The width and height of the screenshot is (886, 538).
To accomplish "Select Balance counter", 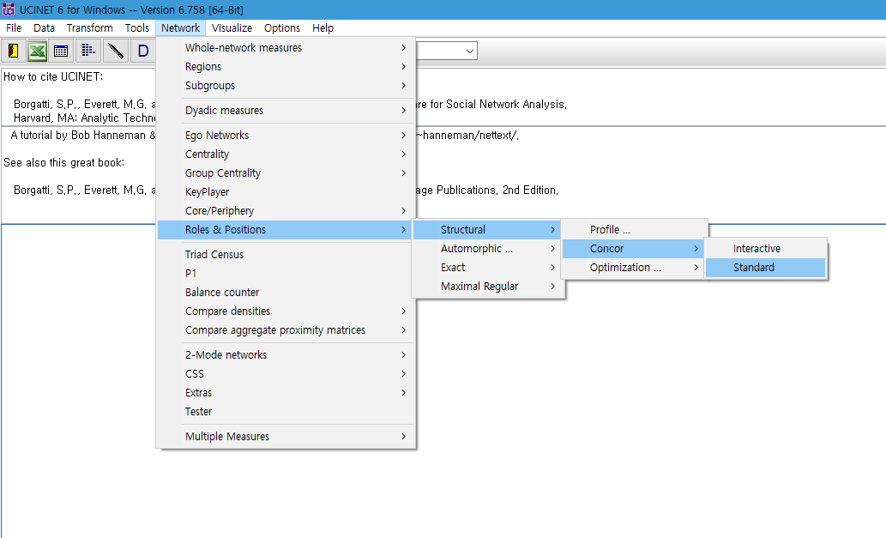I will [286, 293].
